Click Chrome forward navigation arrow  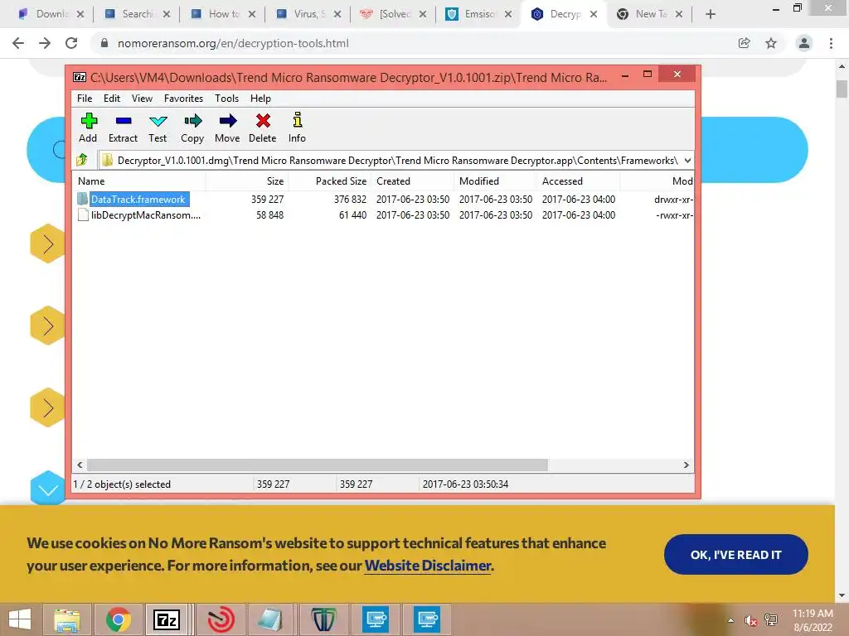coord(45,43)
